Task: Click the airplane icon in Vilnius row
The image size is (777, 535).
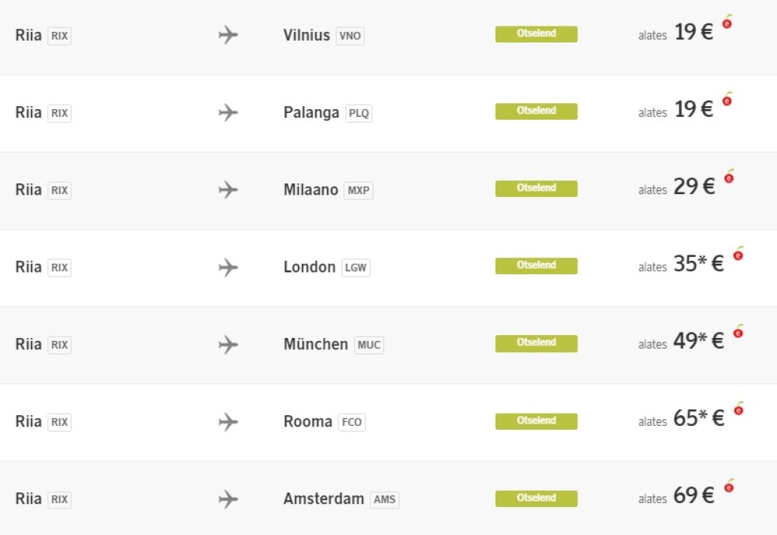Action: click(228, 36)
